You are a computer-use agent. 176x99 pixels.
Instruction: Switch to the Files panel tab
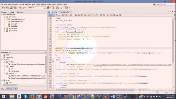tap(12, 12)
